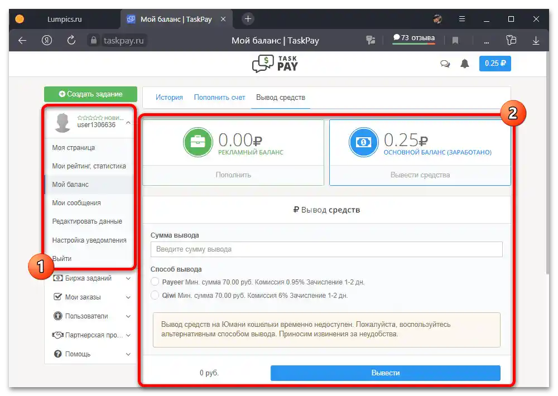Open Мой баланс menu item
The image size is (558, 396).
[x=89, y=184]
